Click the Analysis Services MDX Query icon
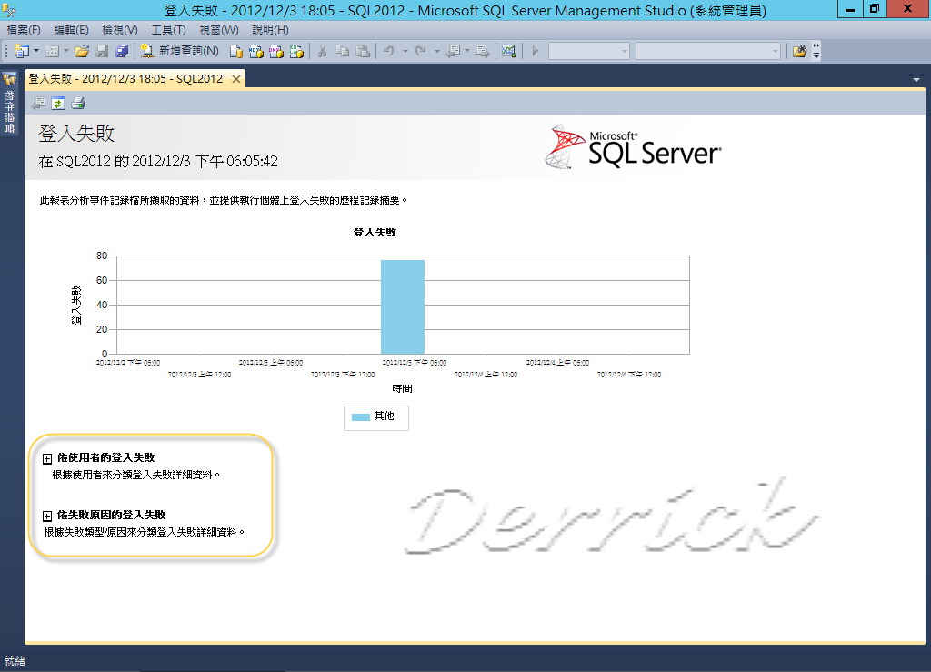Screen dimensions: 931x672 click(255, 52)
